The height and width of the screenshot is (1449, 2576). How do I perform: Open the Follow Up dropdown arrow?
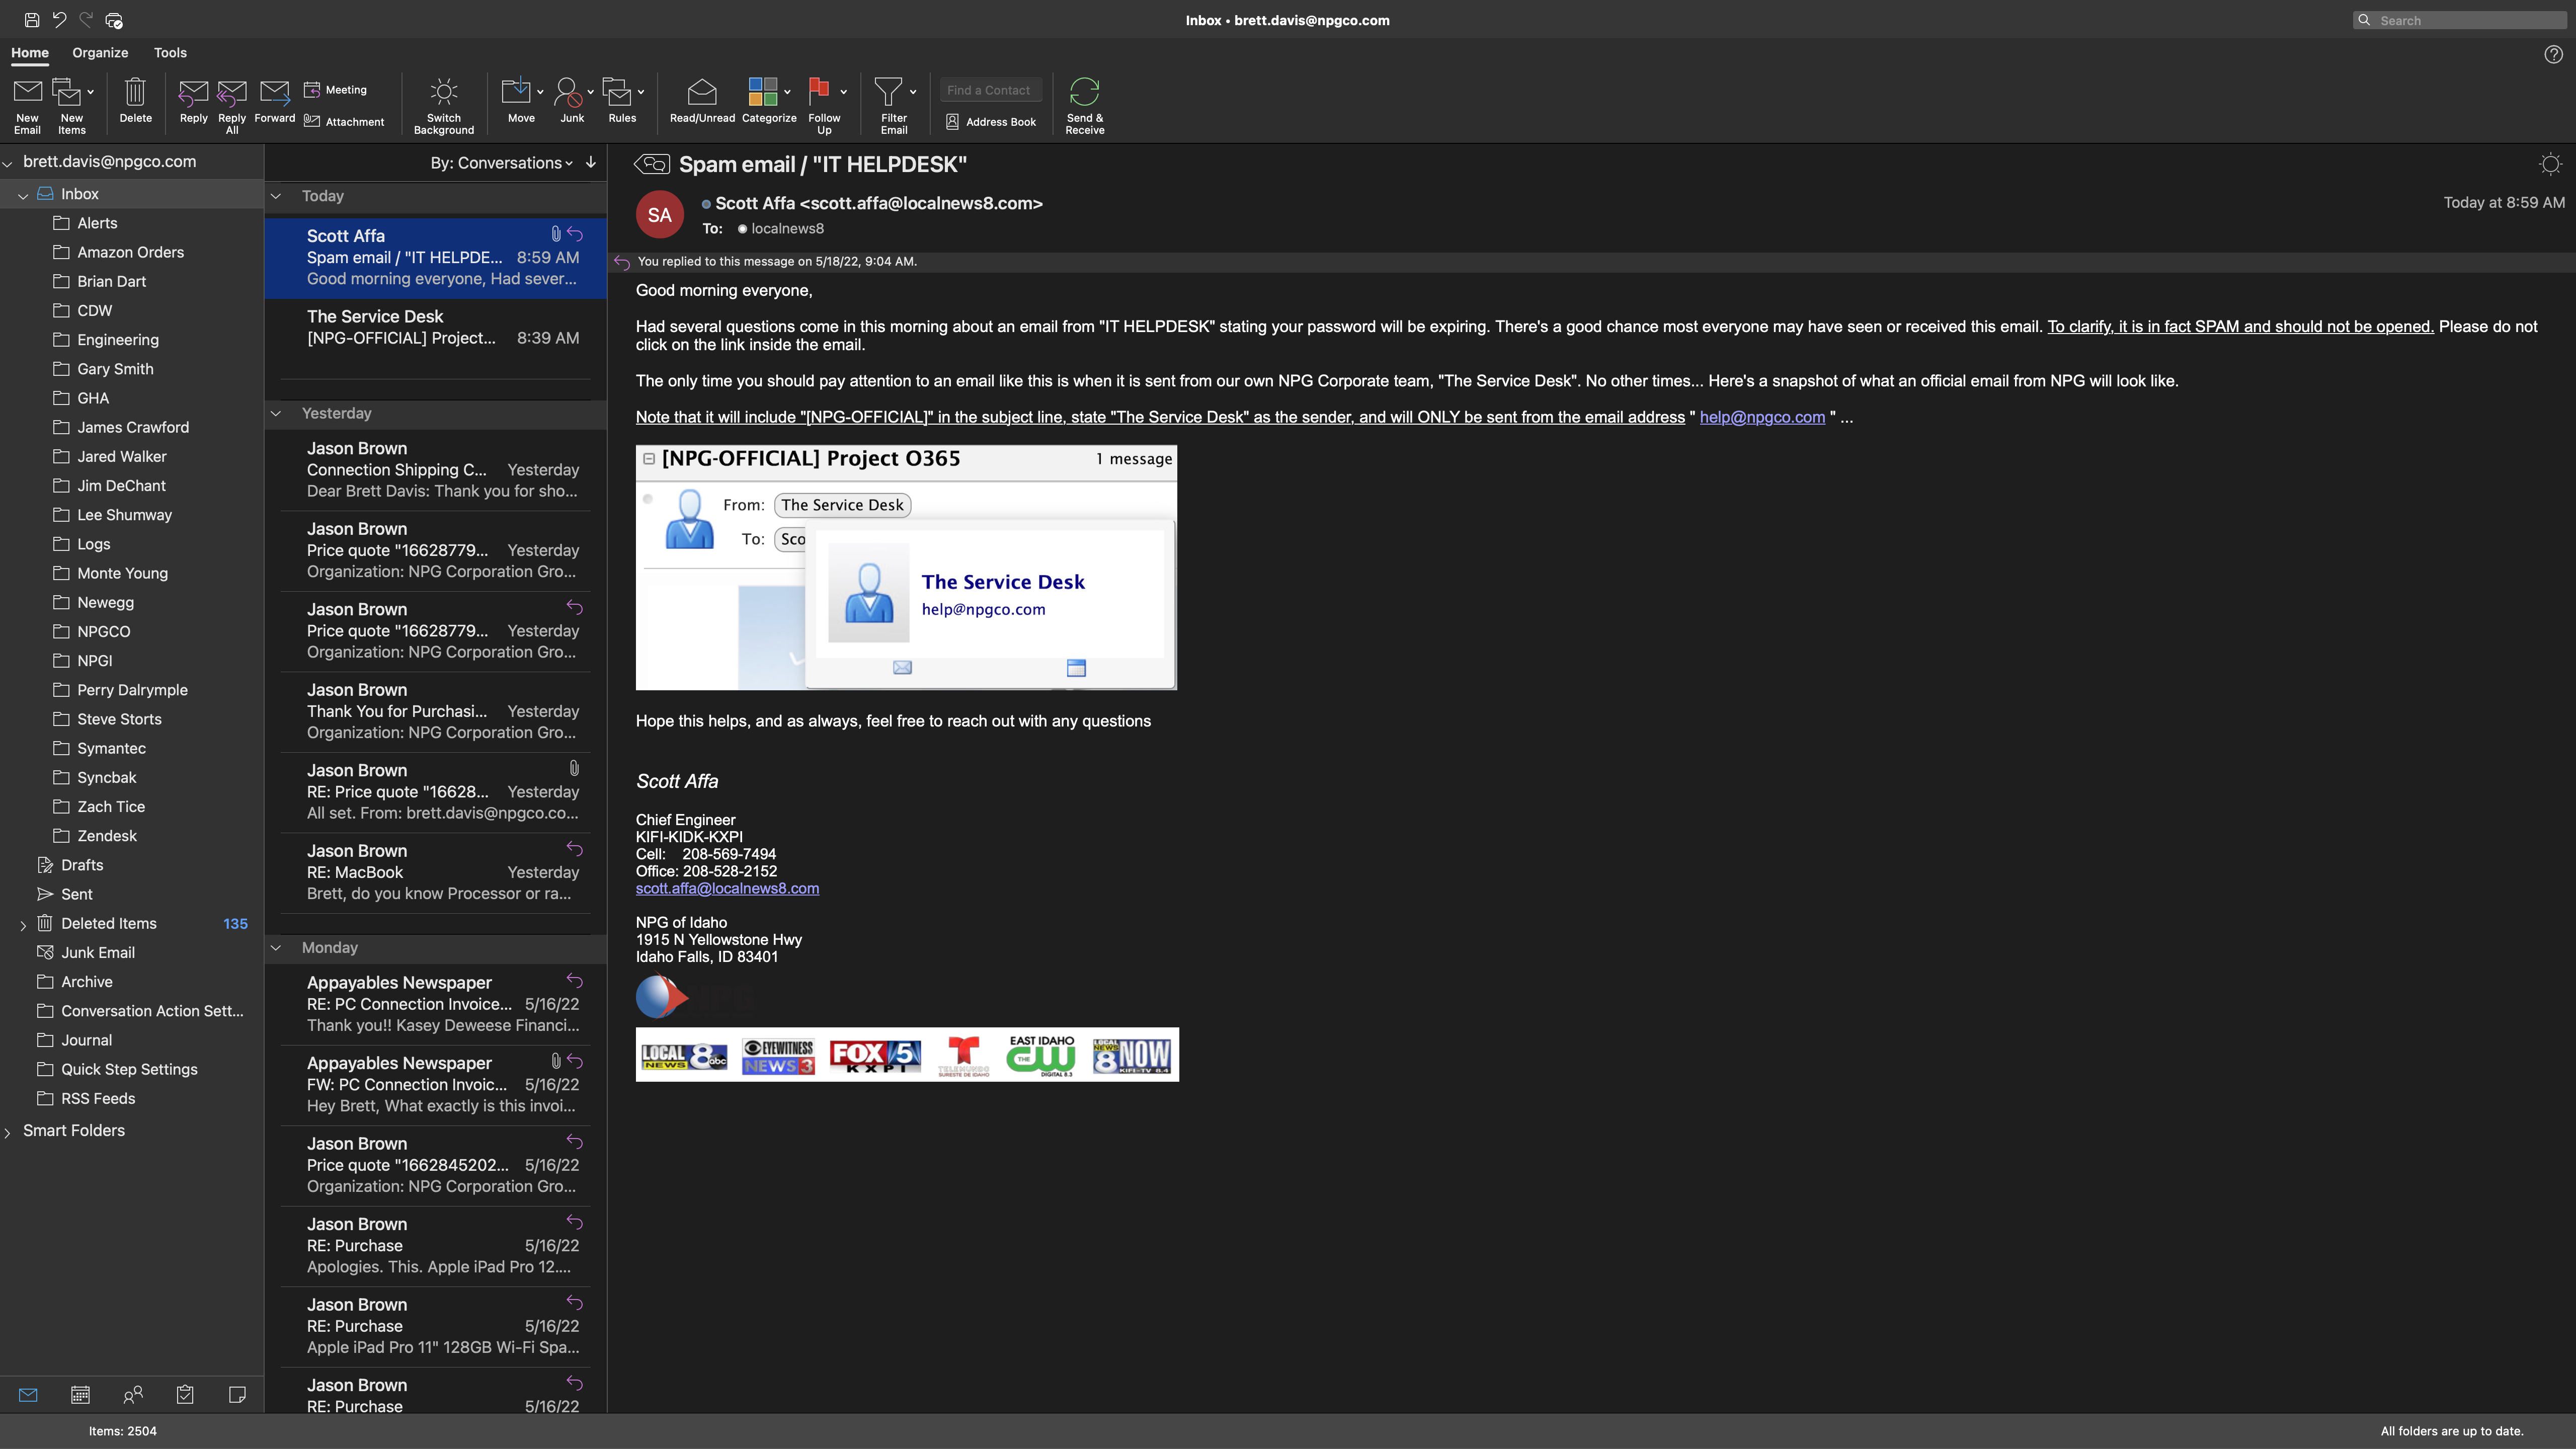[843, 92]
